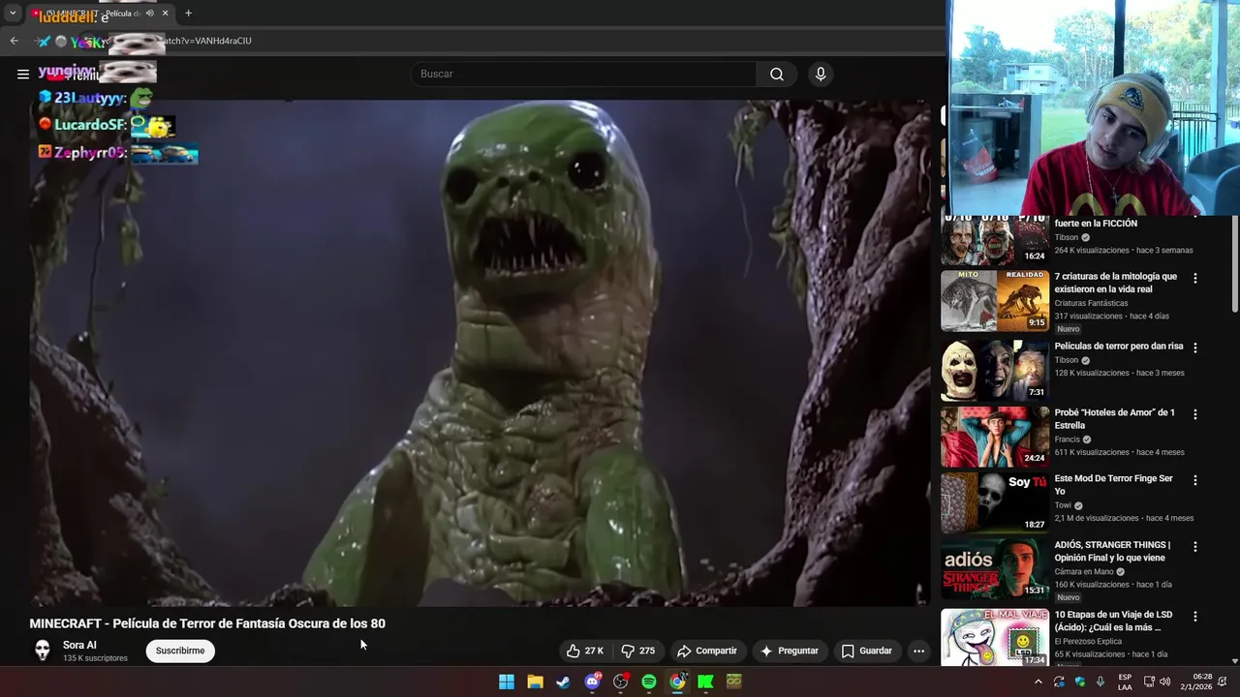Open 'Probé Hoteles de Amor de 1 Estrella' title
1240x697 pixels.
[x=1115, y=419]
